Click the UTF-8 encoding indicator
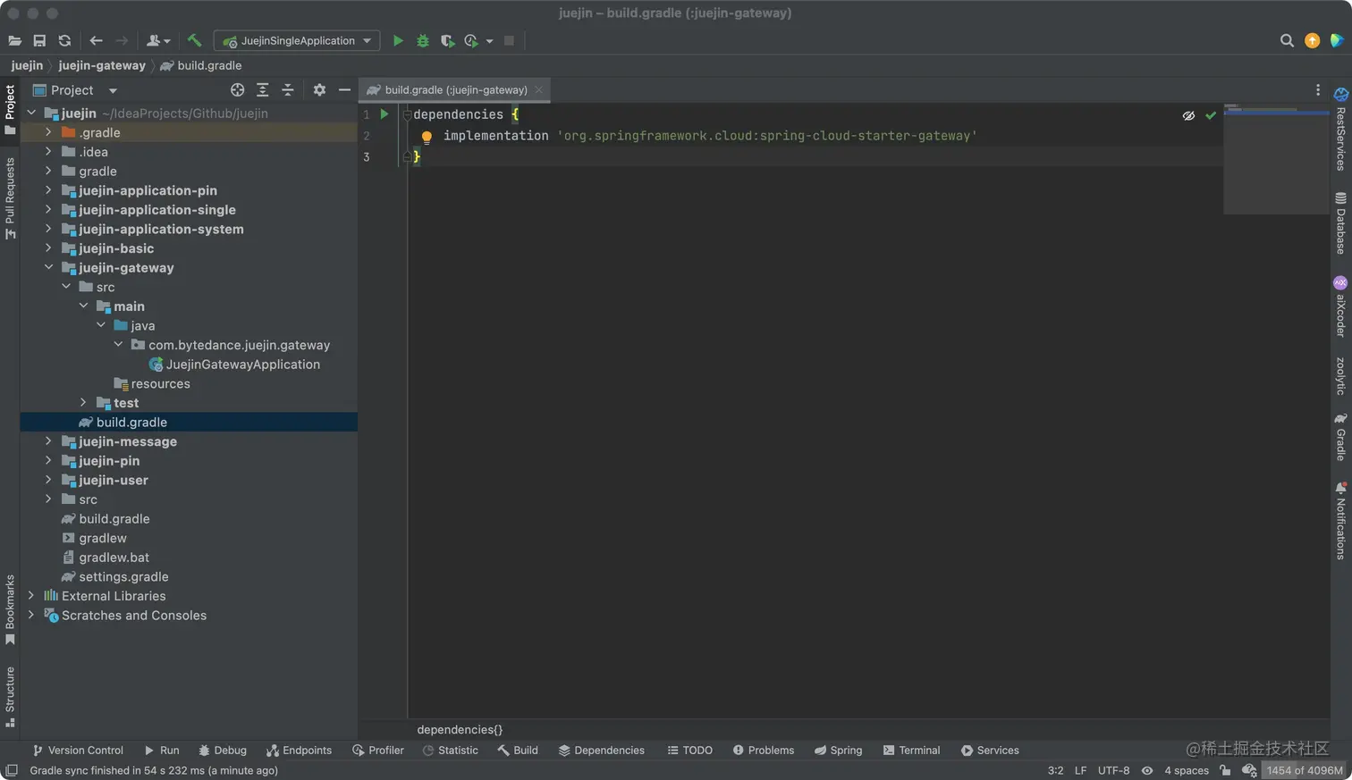 click(x=1113, y=770)
